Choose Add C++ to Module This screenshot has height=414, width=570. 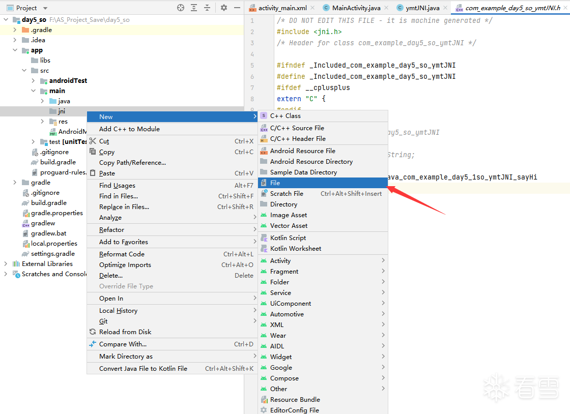click(172, 129)
